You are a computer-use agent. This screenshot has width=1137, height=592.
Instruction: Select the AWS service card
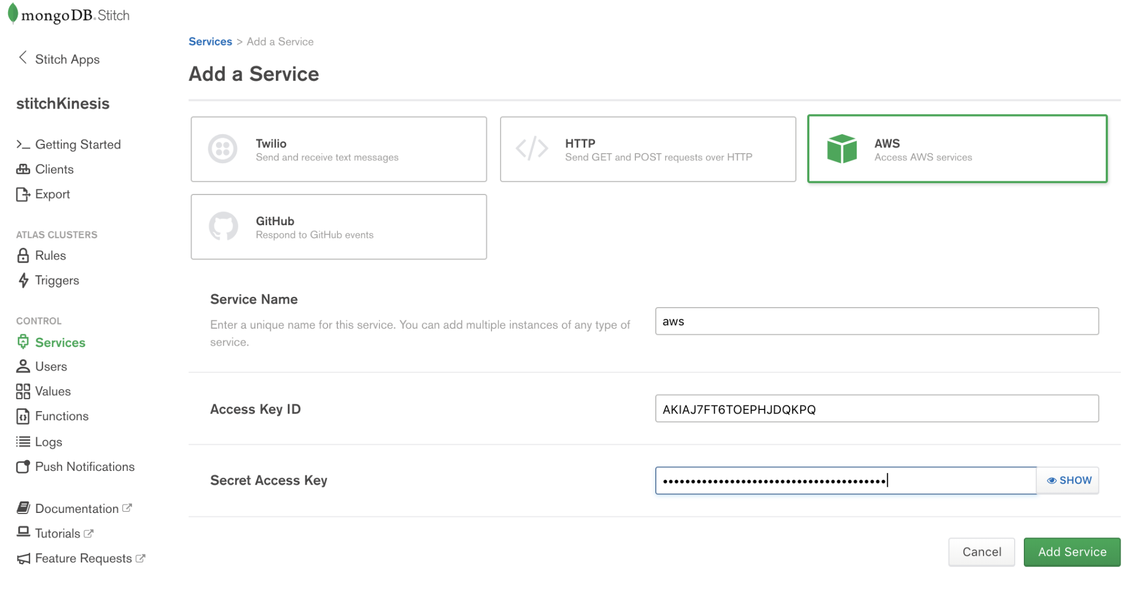957,149
